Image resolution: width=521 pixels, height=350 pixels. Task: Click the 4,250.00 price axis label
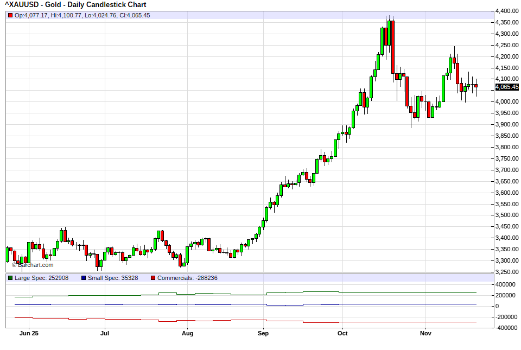tap(507, 45)
